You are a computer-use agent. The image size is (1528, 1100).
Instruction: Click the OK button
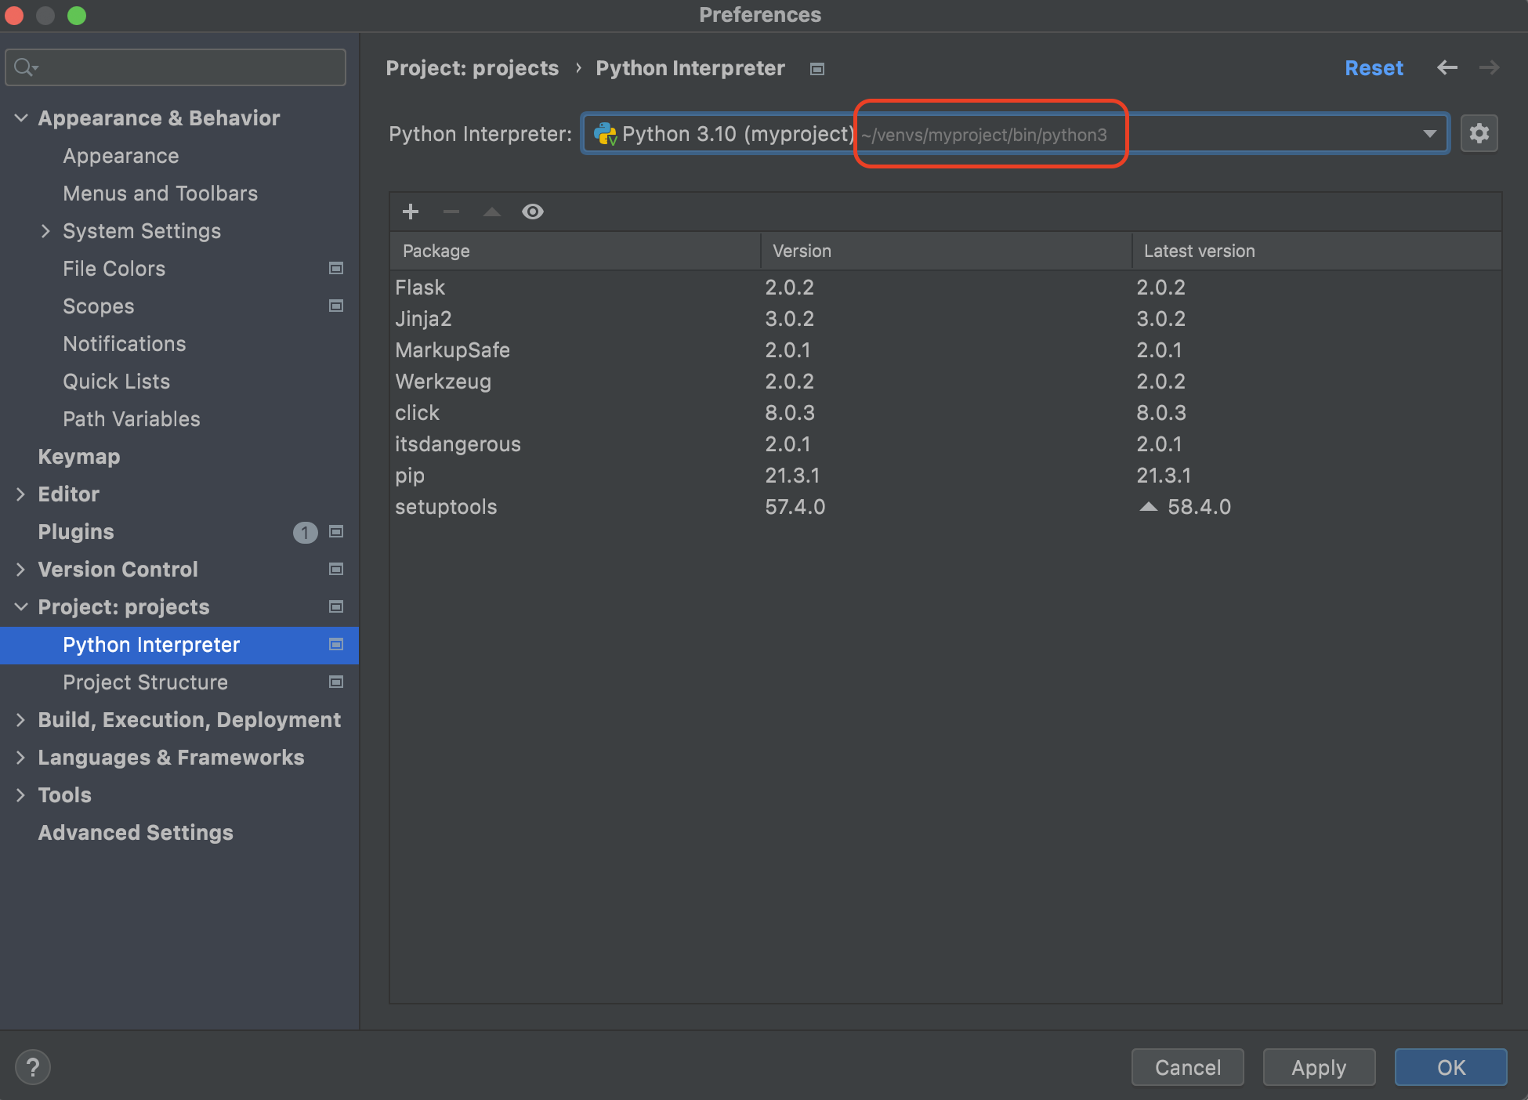click(x=1450, y=1067)
